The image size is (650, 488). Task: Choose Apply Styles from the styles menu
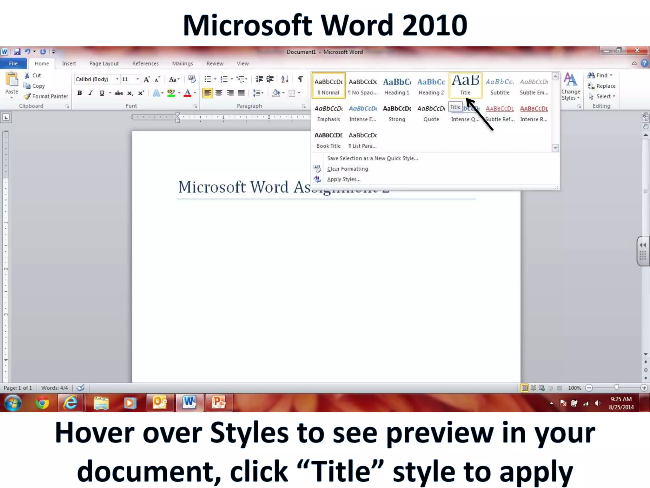tap(343, 180)
